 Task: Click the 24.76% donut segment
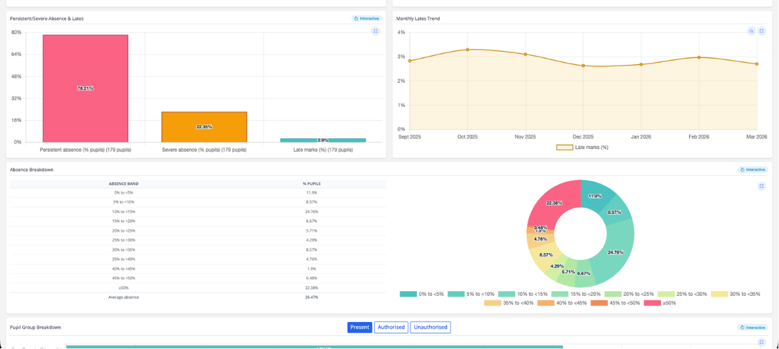tap(616, 252)
